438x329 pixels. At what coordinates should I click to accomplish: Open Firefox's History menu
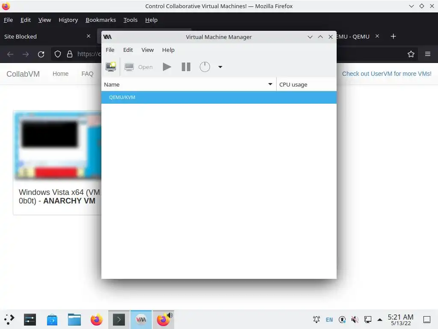tap(68, 20)
